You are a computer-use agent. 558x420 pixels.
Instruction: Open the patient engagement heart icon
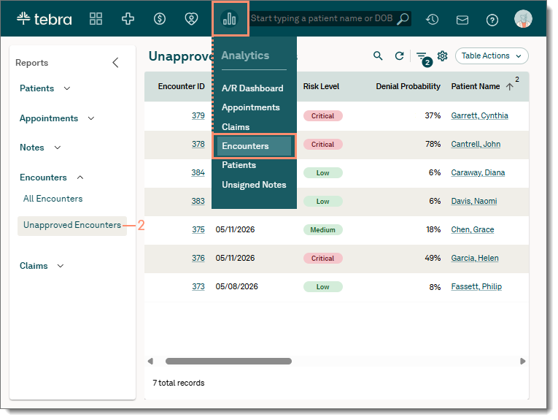pyautogui.click(x=191, y=18)
